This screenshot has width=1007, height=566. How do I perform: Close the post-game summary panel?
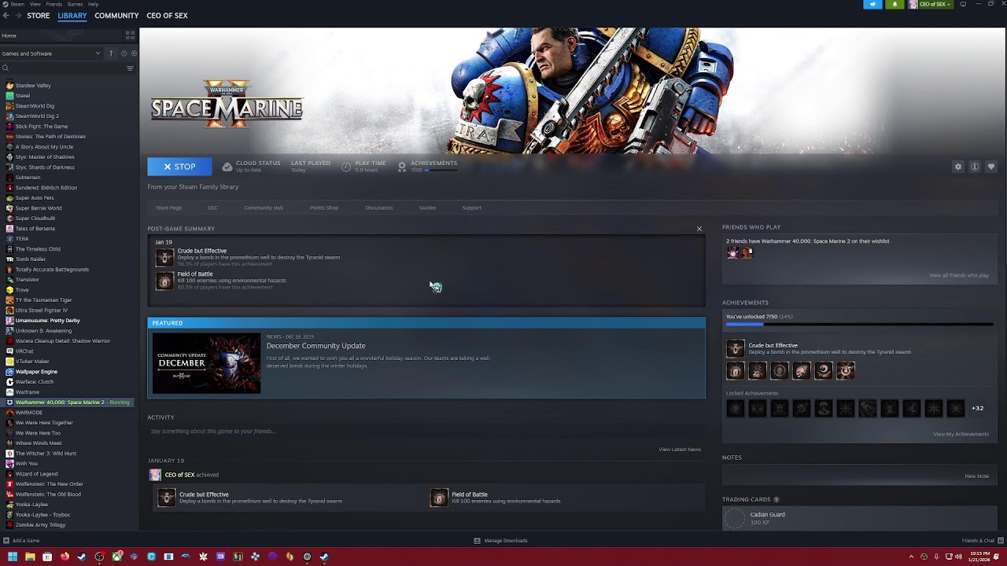tap(699, 229)
